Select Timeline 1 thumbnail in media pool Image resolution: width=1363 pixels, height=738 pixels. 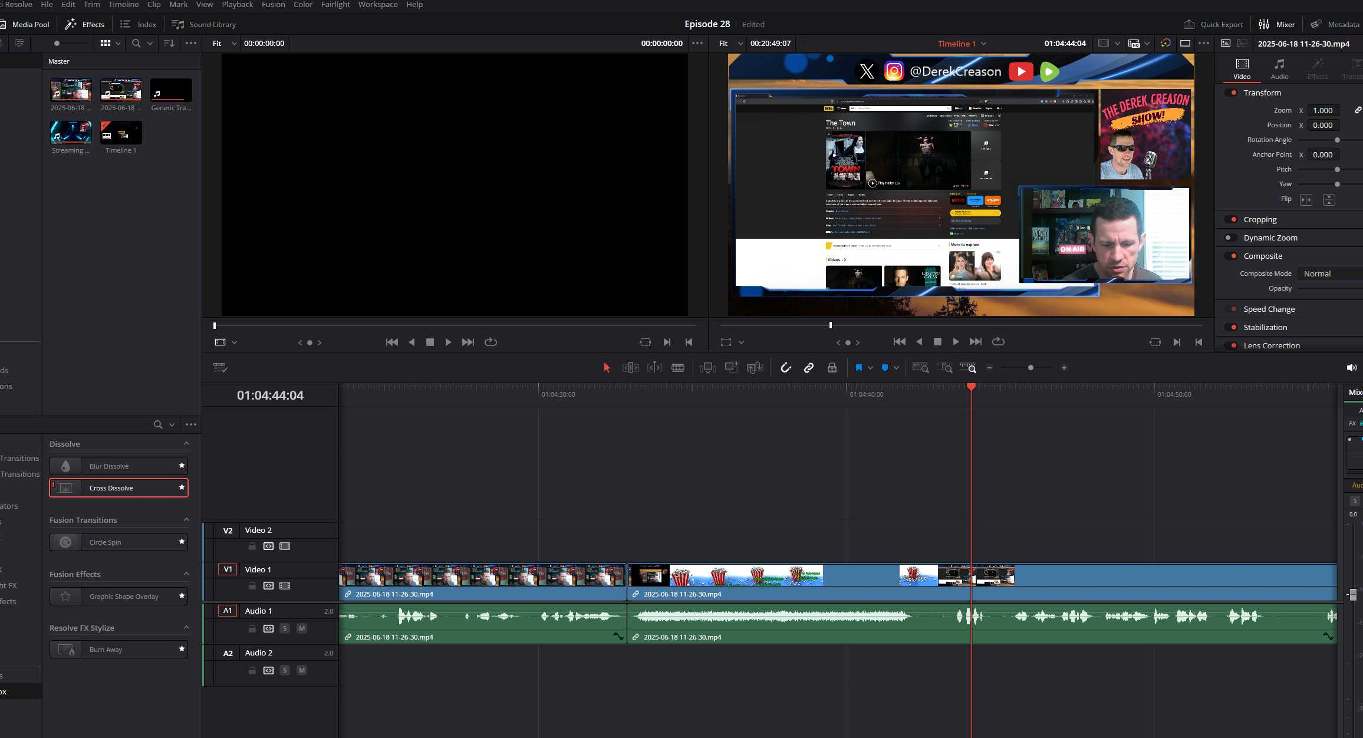pyautogui.click(x=121, y=133)
